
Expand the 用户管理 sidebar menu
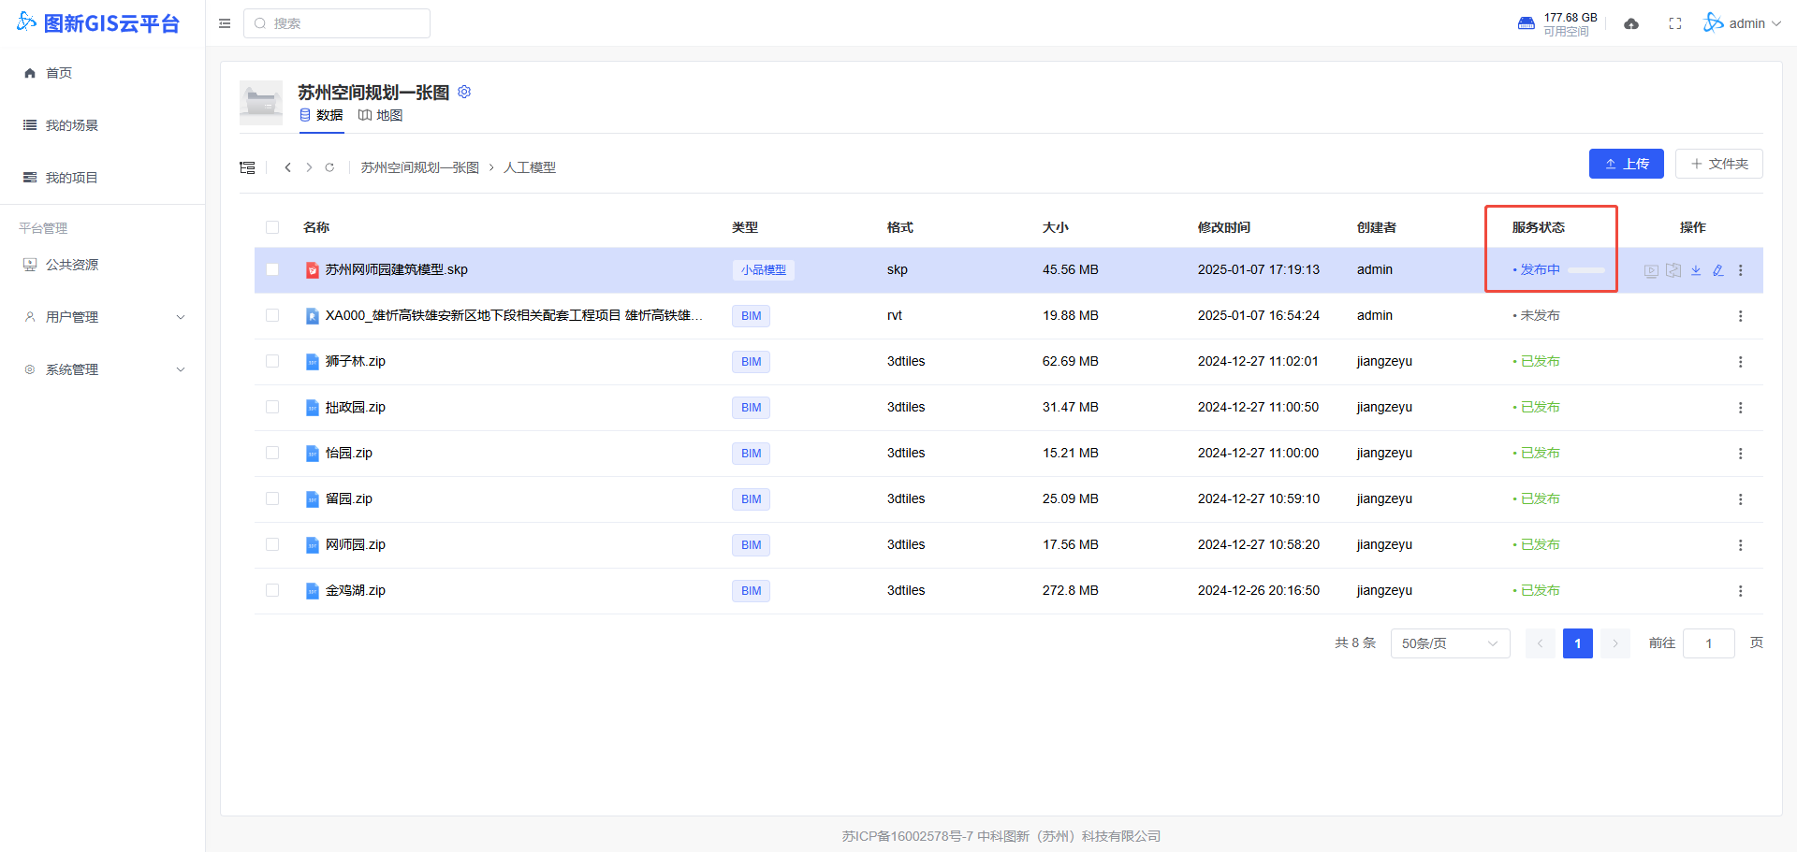coord(103,317)
